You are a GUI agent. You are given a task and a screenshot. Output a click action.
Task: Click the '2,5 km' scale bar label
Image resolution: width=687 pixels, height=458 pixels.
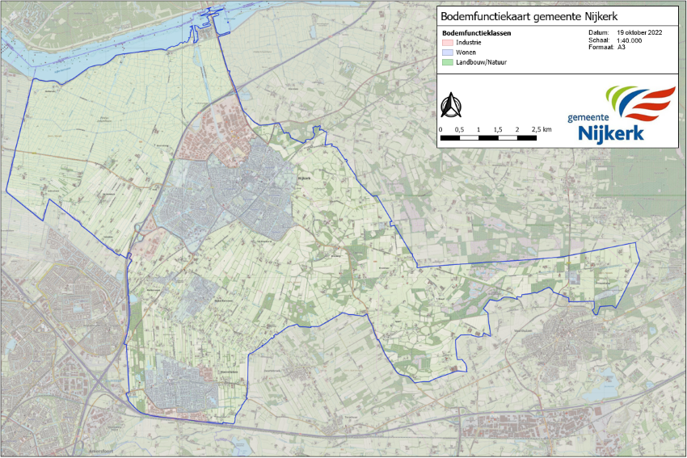click(542, 129)
